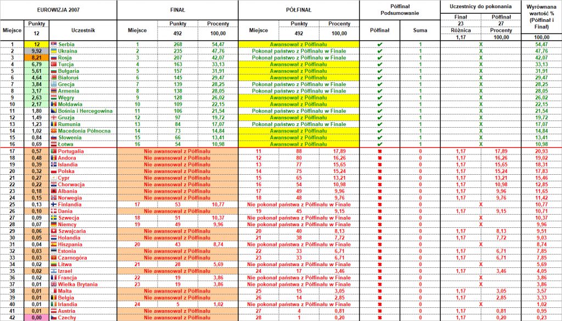Click the Serbia flag icon
The width and height of the screenshot is (562, 321).
(x=54, y=44)
